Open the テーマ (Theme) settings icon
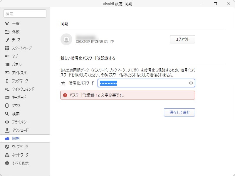The image size is (235, 176). (x=7, y=40)
